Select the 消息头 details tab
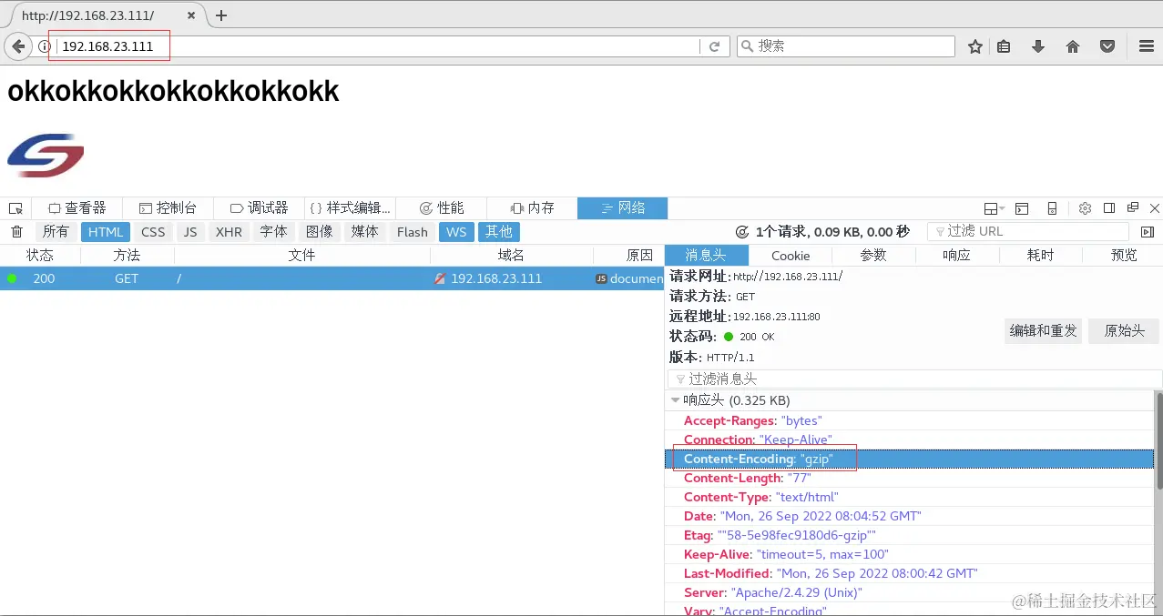Screen dimensions: 1163x616 (x=707, y=256)
